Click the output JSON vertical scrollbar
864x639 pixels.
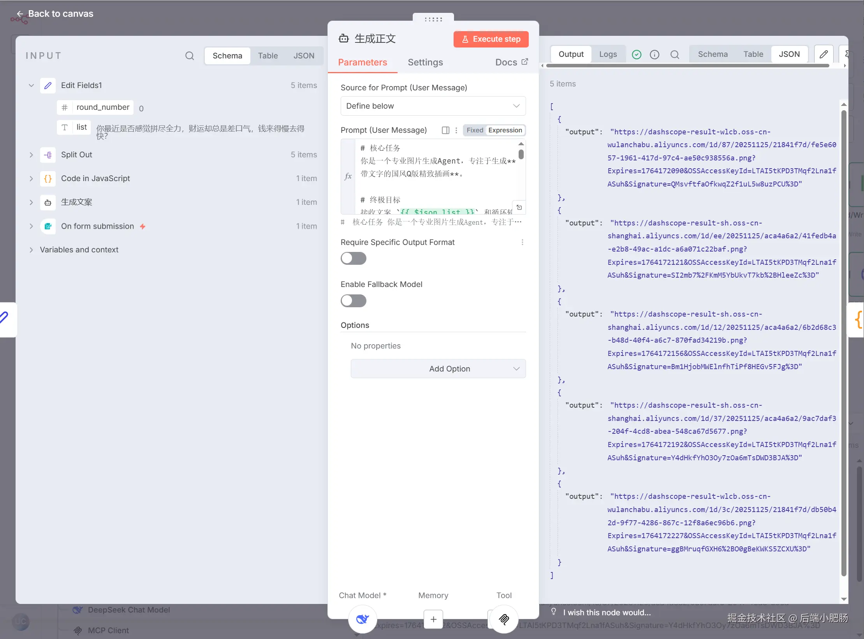[x=843, y=343]
